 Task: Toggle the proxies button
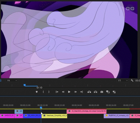point(114,92)
